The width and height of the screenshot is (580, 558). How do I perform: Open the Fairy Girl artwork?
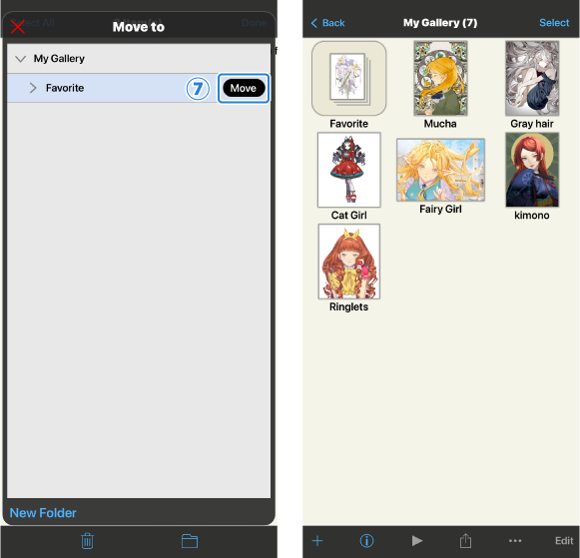[440, 170]
